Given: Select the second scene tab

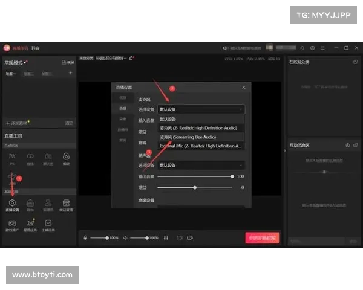Looking at the screenshot, I should tap(28, 74).
